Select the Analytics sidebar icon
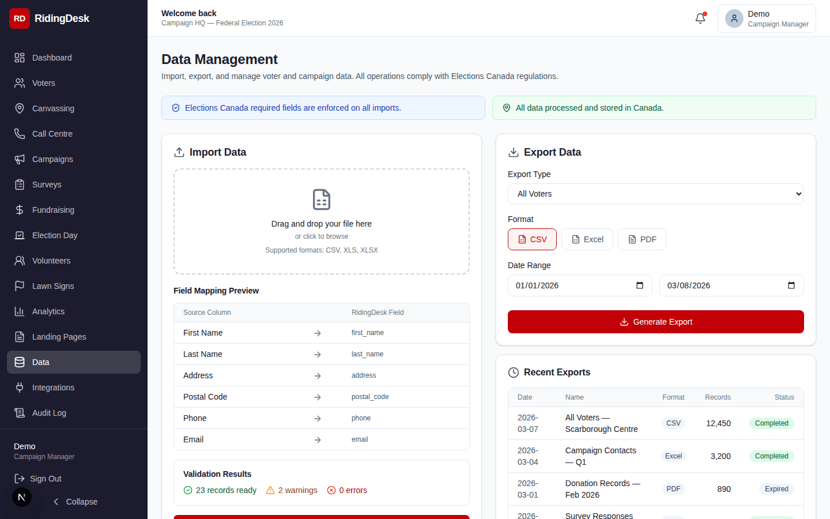Viewport: 830px width, 519px height. pyautogui.click(x=20, y=311)
